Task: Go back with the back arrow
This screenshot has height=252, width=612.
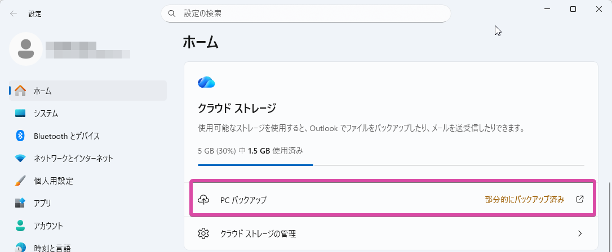Action: click(x=13, y=13)
